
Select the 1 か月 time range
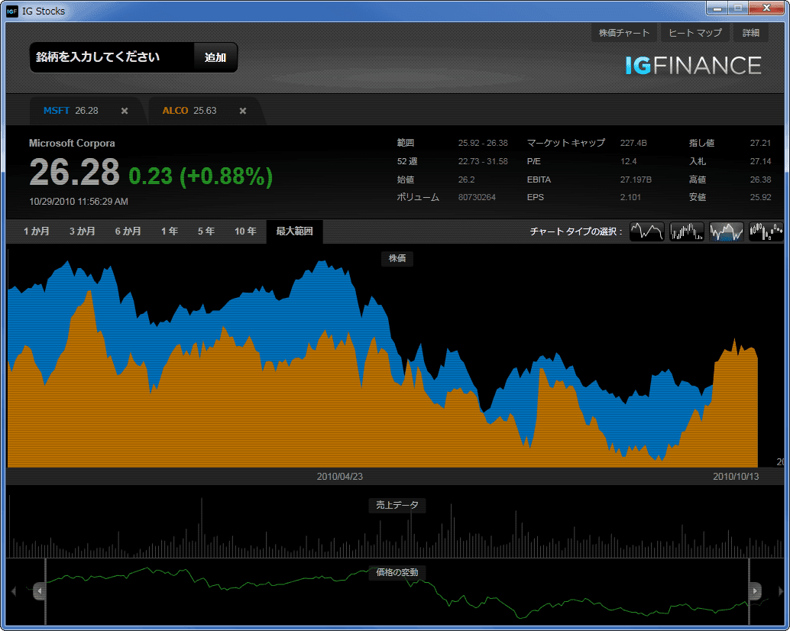tap(36, 231)
